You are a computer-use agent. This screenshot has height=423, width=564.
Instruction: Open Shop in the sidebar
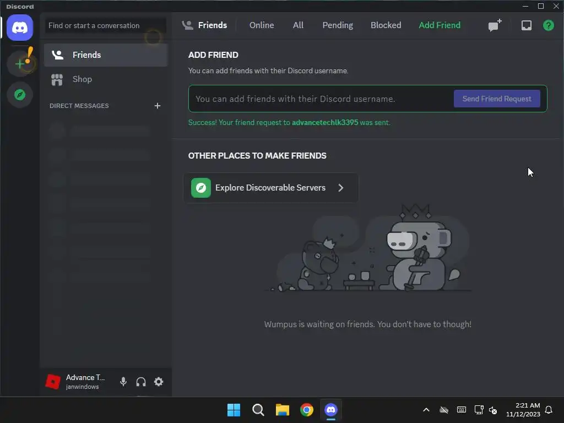[x=106, y=79]
